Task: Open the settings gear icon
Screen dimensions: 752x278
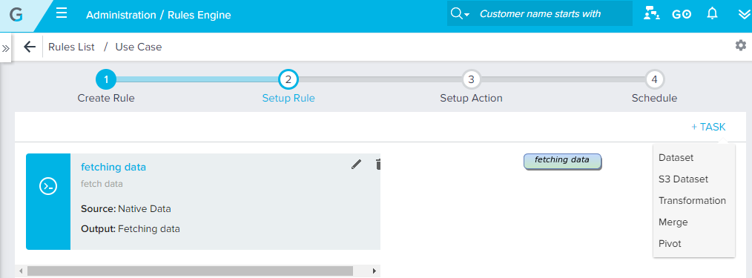Action: click(740, 45)
